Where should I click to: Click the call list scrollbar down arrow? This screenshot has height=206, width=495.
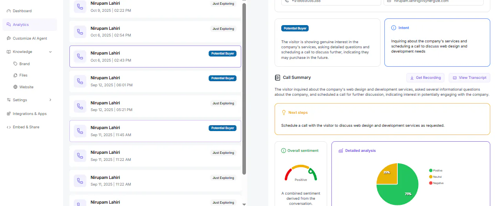click(244, 204)
